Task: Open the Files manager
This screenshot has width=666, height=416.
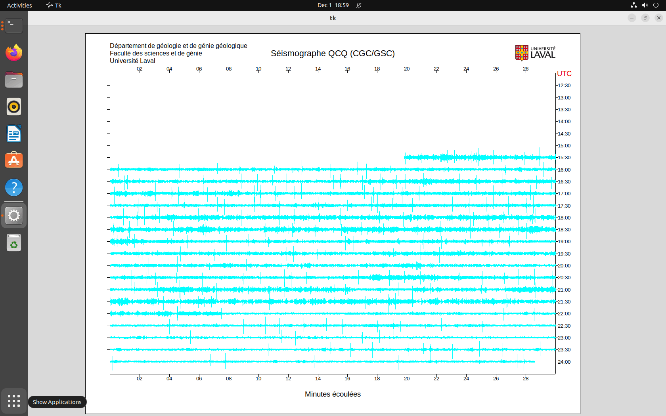Action: (14, 80)
